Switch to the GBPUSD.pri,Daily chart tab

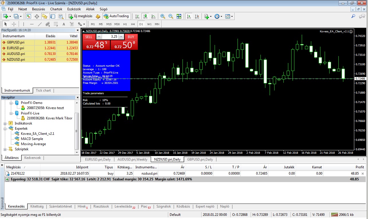click(200, 159)
